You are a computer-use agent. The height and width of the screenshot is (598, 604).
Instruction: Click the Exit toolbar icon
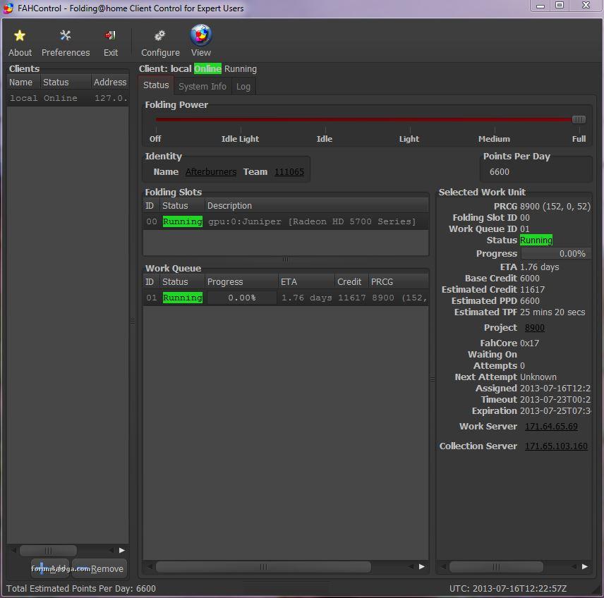click(111, 36)
